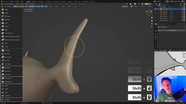Switch to solid viewport shading
The image size is (186, 104).
pyautogui.click(x=146, y=4)
